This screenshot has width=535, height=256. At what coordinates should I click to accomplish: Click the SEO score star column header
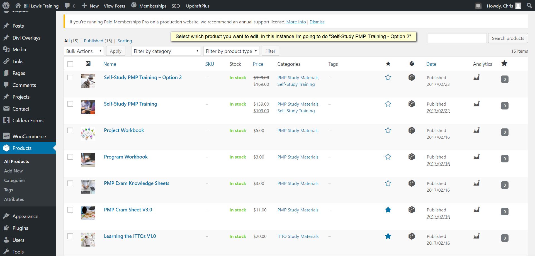504,64
